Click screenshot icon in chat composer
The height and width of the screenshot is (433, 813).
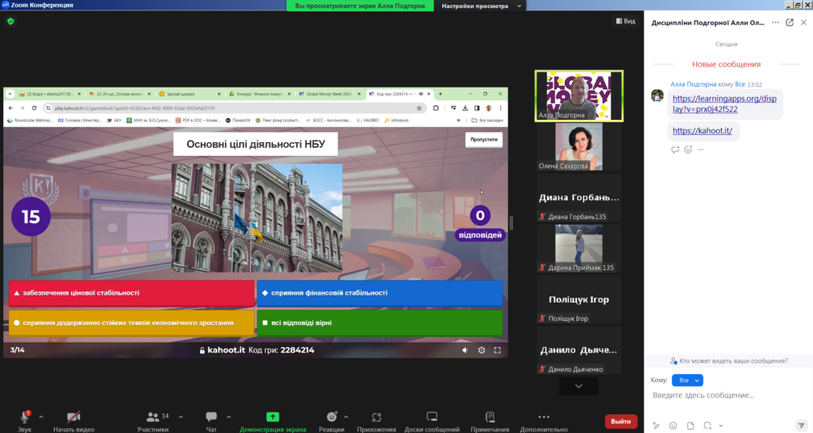[707, 426]
